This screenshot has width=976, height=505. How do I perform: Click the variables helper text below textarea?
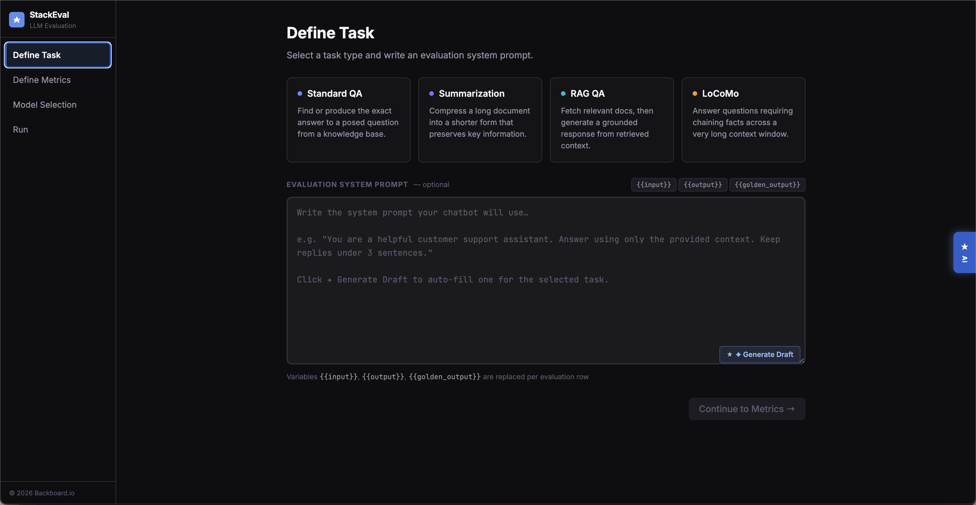[438, 377]
